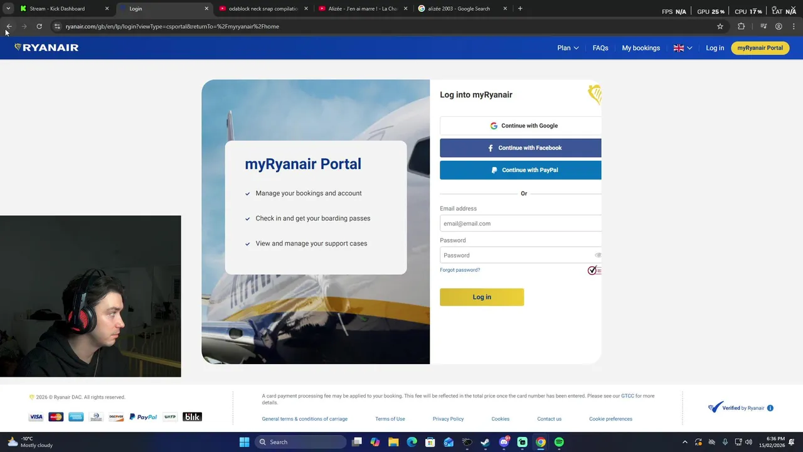Click the PayPal logo in blue button
803x452 pixels.
(494, 170)
